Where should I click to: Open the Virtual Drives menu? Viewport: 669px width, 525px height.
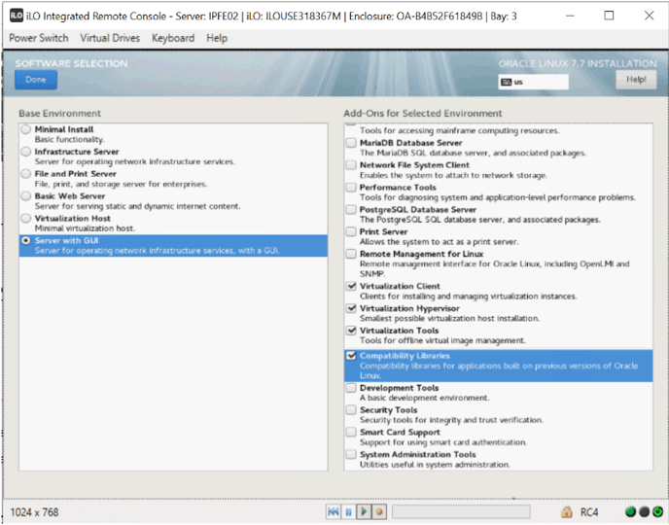pyautogui.click(x=110, y=38)
